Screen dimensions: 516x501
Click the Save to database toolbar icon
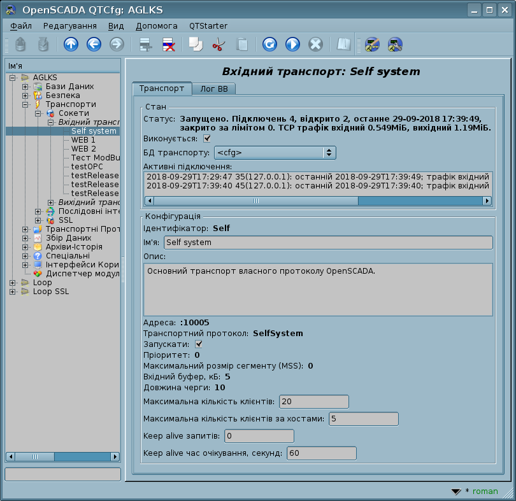[43, 45]
